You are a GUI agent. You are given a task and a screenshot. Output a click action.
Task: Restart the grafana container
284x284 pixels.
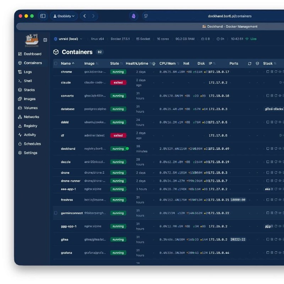click(x=276, y=253)
